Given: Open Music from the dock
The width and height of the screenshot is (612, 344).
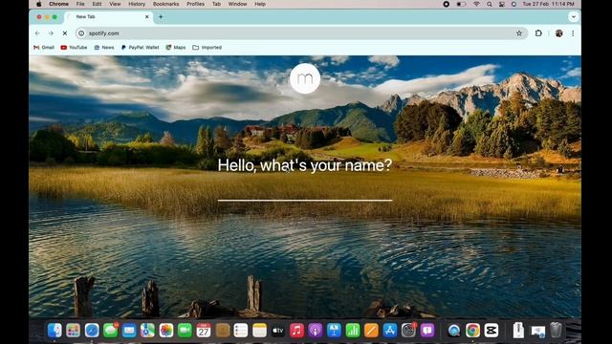Looking at the screenshot, I should click(296, 331).
